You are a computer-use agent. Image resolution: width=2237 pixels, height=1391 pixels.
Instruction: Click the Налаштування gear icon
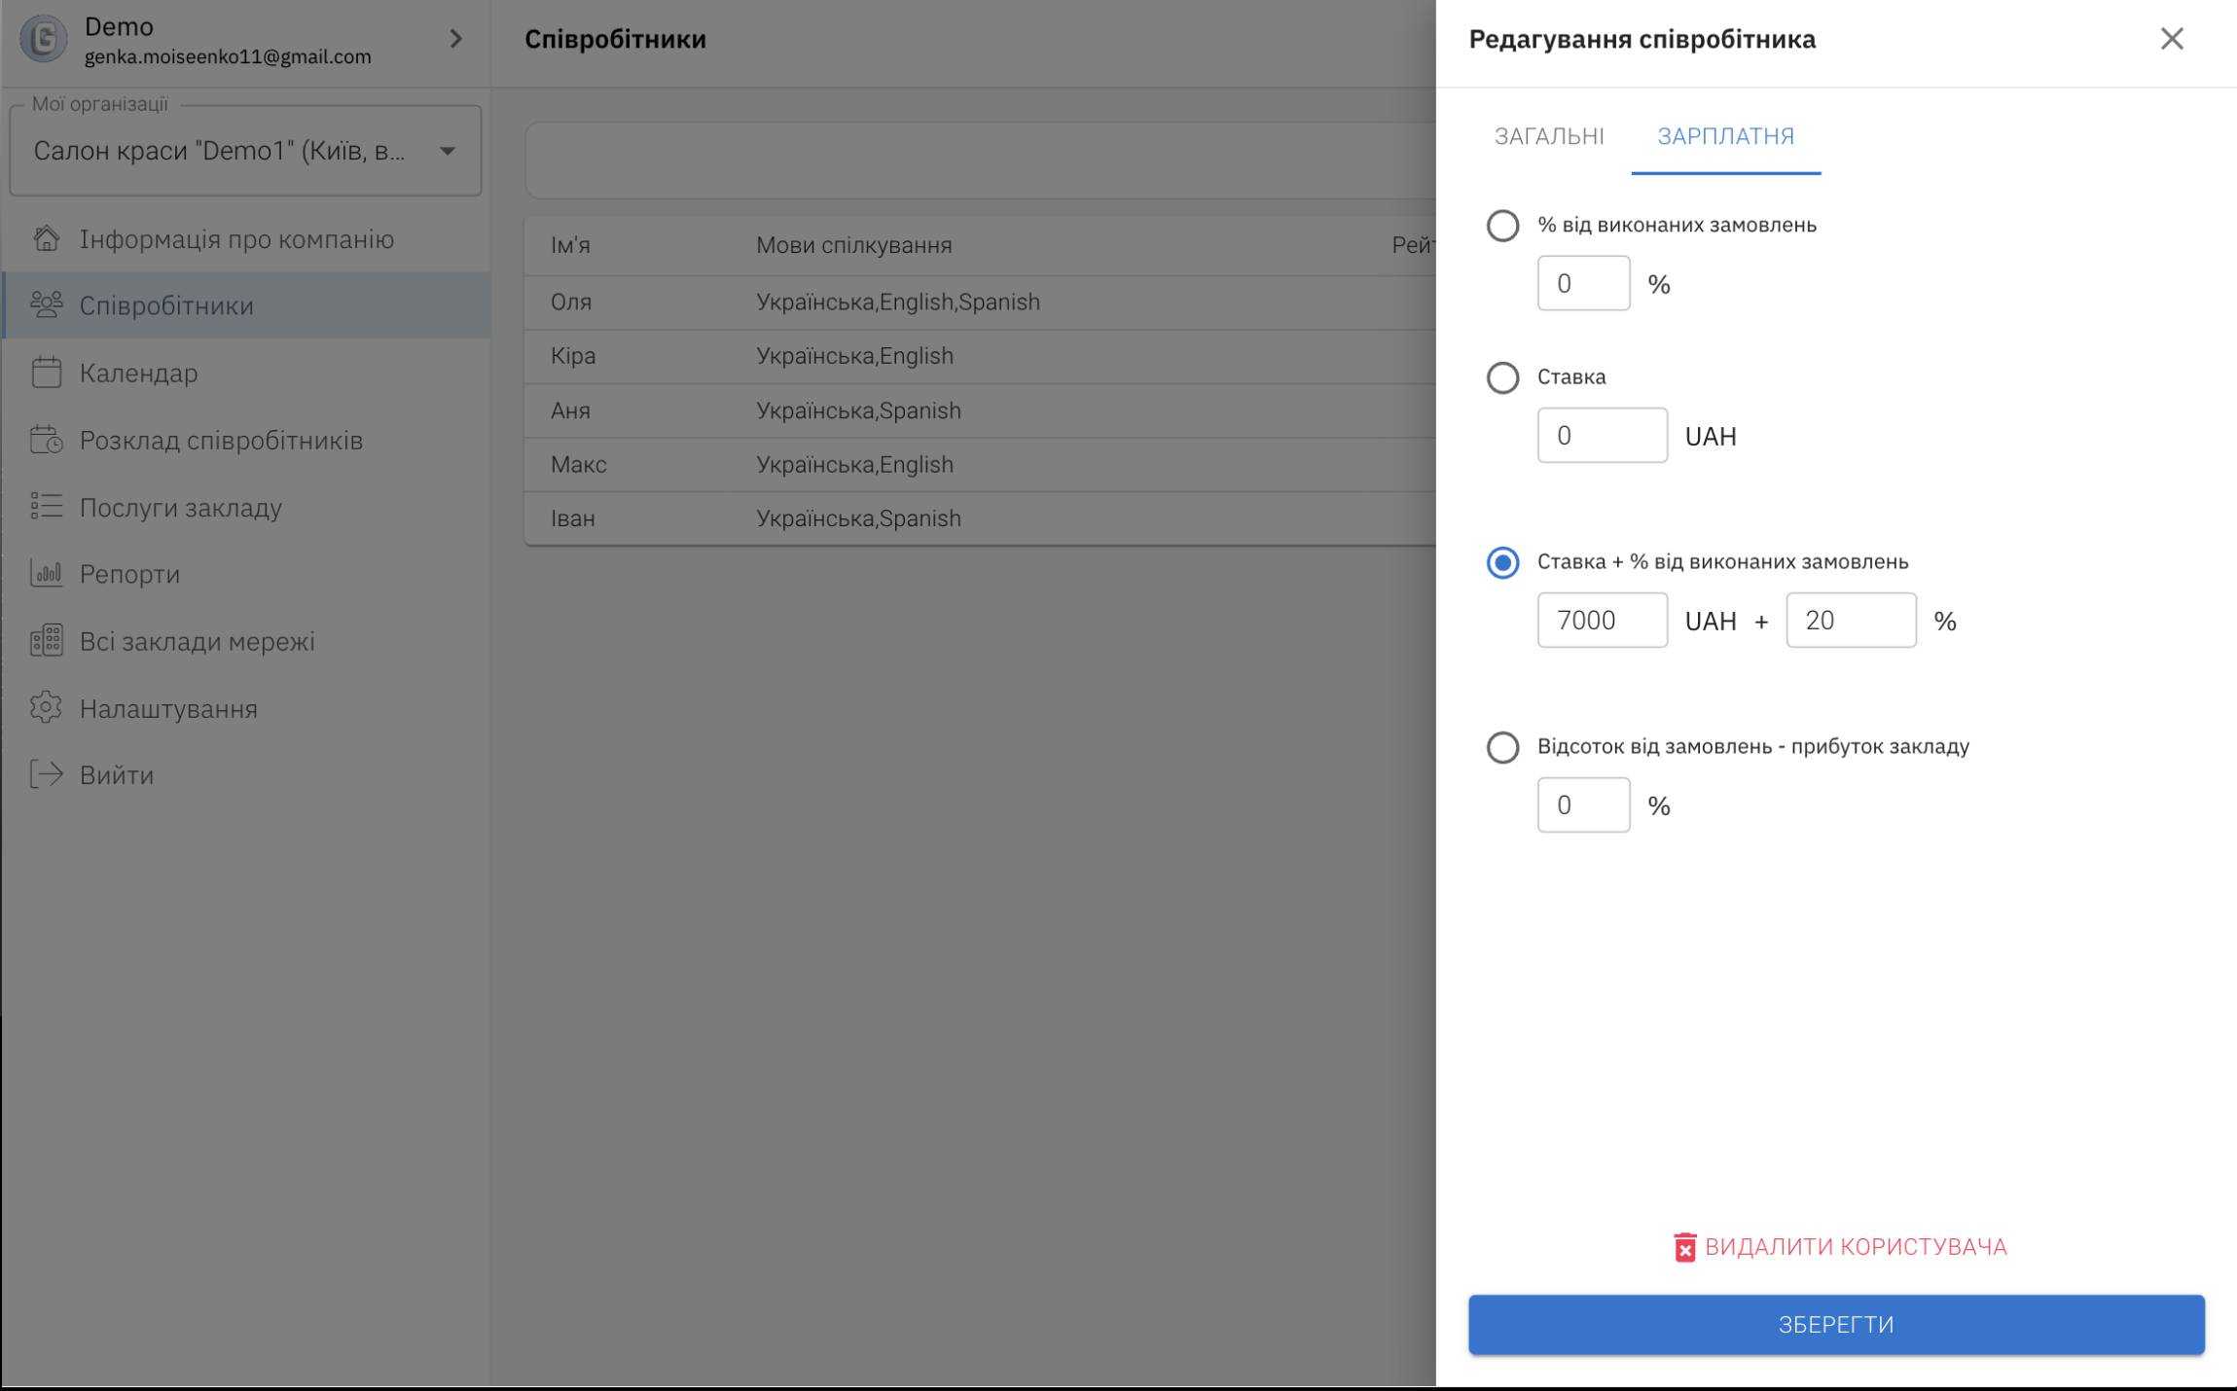coord(46,708)
